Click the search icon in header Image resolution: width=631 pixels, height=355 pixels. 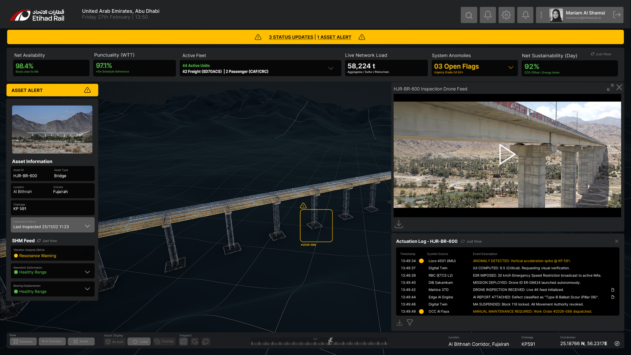tap(469, 15)
